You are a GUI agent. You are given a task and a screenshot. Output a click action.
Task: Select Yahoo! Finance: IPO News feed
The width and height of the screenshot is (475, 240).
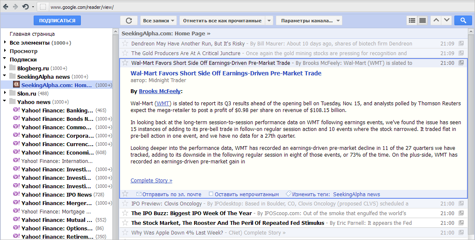tap(56, 195)
